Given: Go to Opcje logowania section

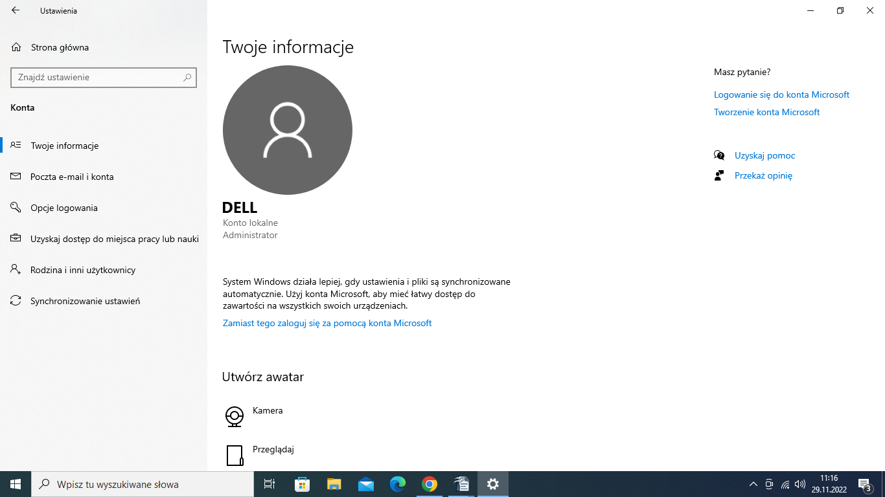Looking at the screenshot, I should pos(64,208).
